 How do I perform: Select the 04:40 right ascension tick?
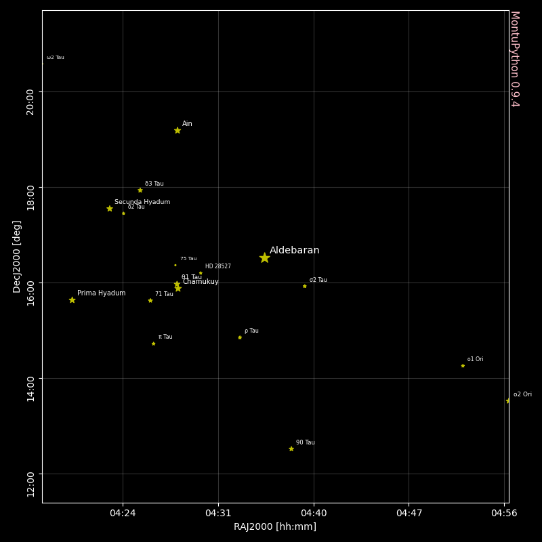point(314,513)
